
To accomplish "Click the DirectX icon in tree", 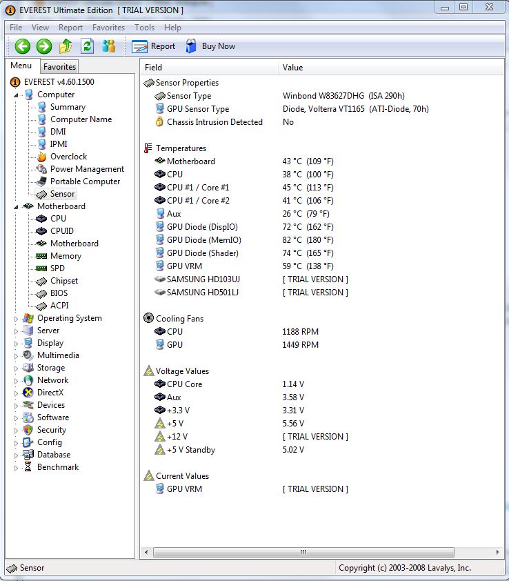I will point(28,393).
